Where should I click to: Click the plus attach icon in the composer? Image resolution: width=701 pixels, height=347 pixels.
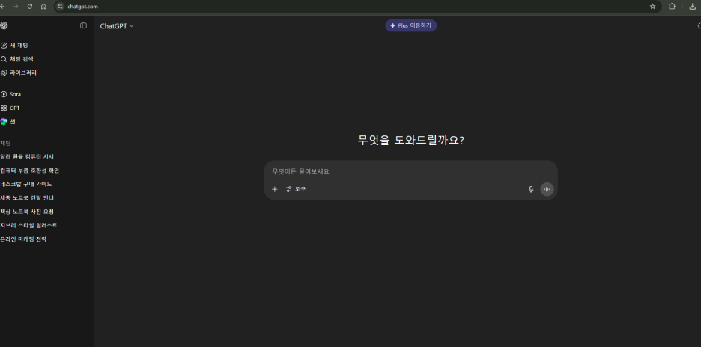point(275,189)
